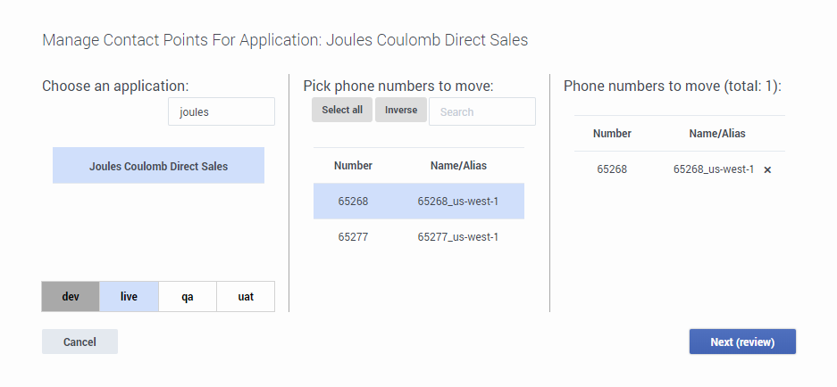Select the Joules Coulomb Direct Sales application

tap(158, 166)
